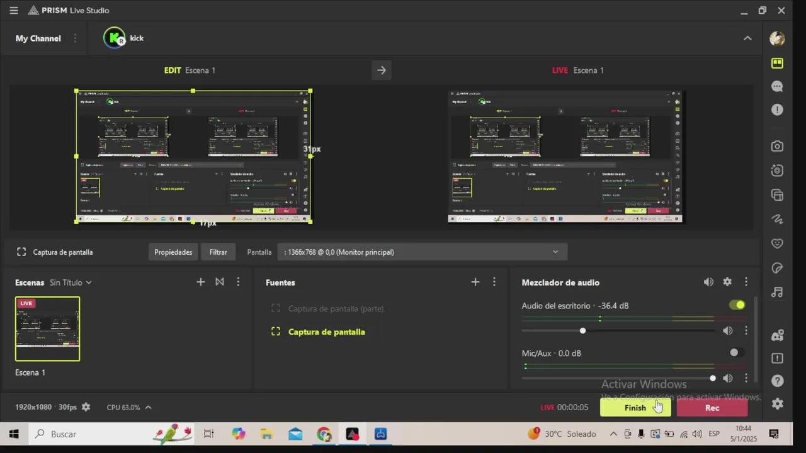Open scene transition settings icon
The width and height of the screenshot is (806, 453).
tap(220, 282)
